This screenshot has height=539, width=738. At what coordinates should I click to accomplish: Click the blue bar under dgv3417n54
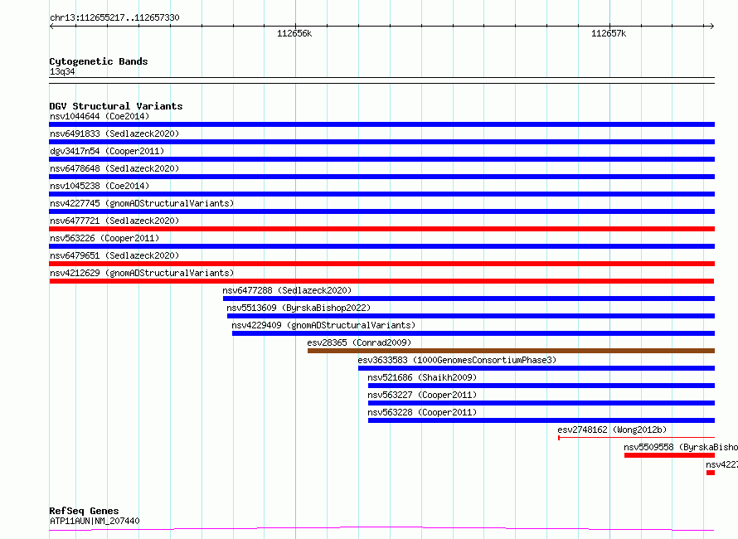[x=381, y=159]
